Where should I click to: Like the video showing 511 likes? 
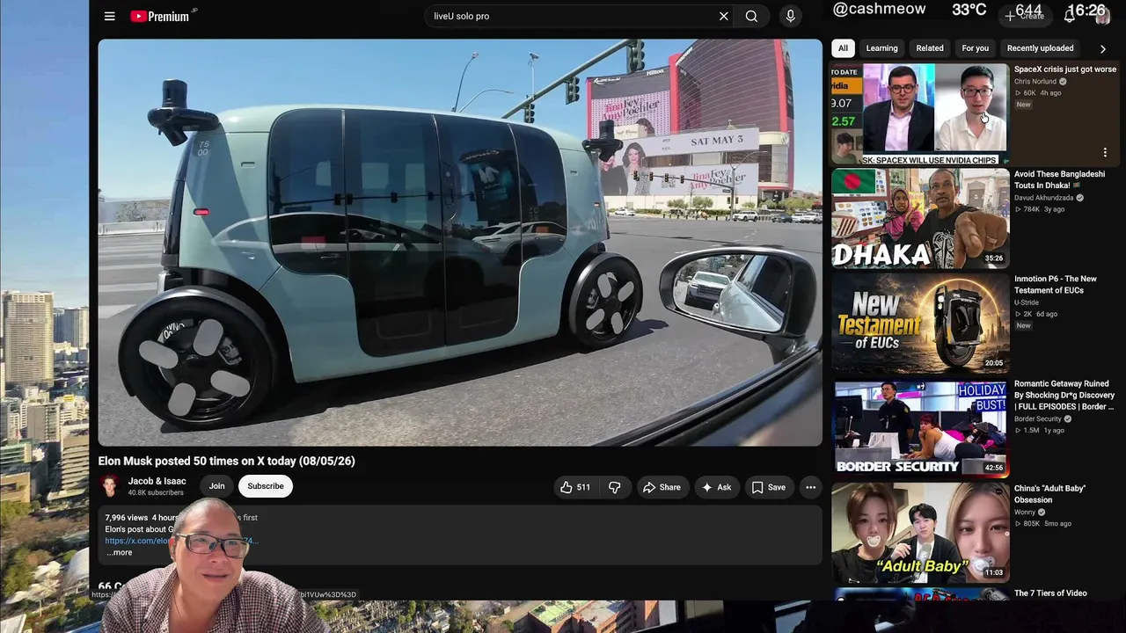(x=575, y=487)
